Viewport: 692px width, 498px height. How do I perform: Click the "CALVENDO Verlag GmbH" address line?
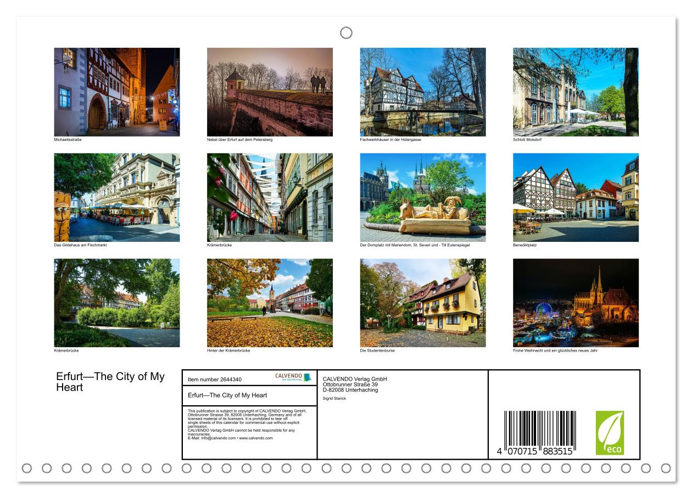pyautogui.click(x=355, y=378)
